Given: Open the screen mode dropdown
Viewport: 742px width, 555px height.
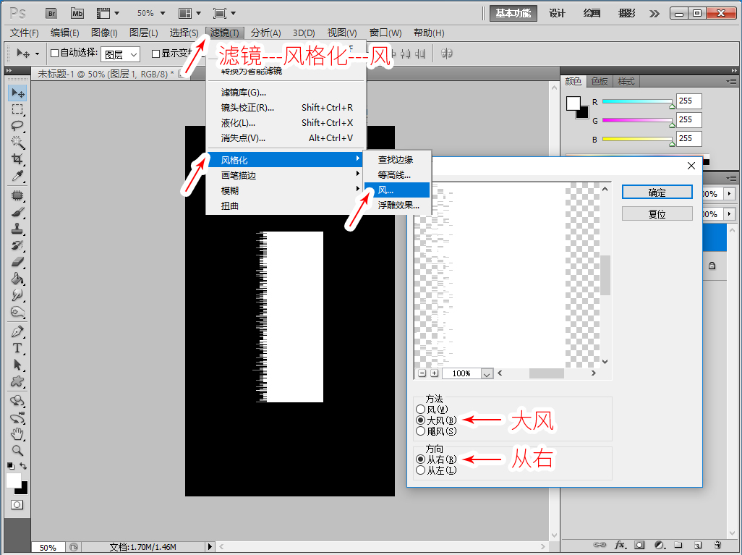Looking at the screenshot, I should tap(225, 13).
